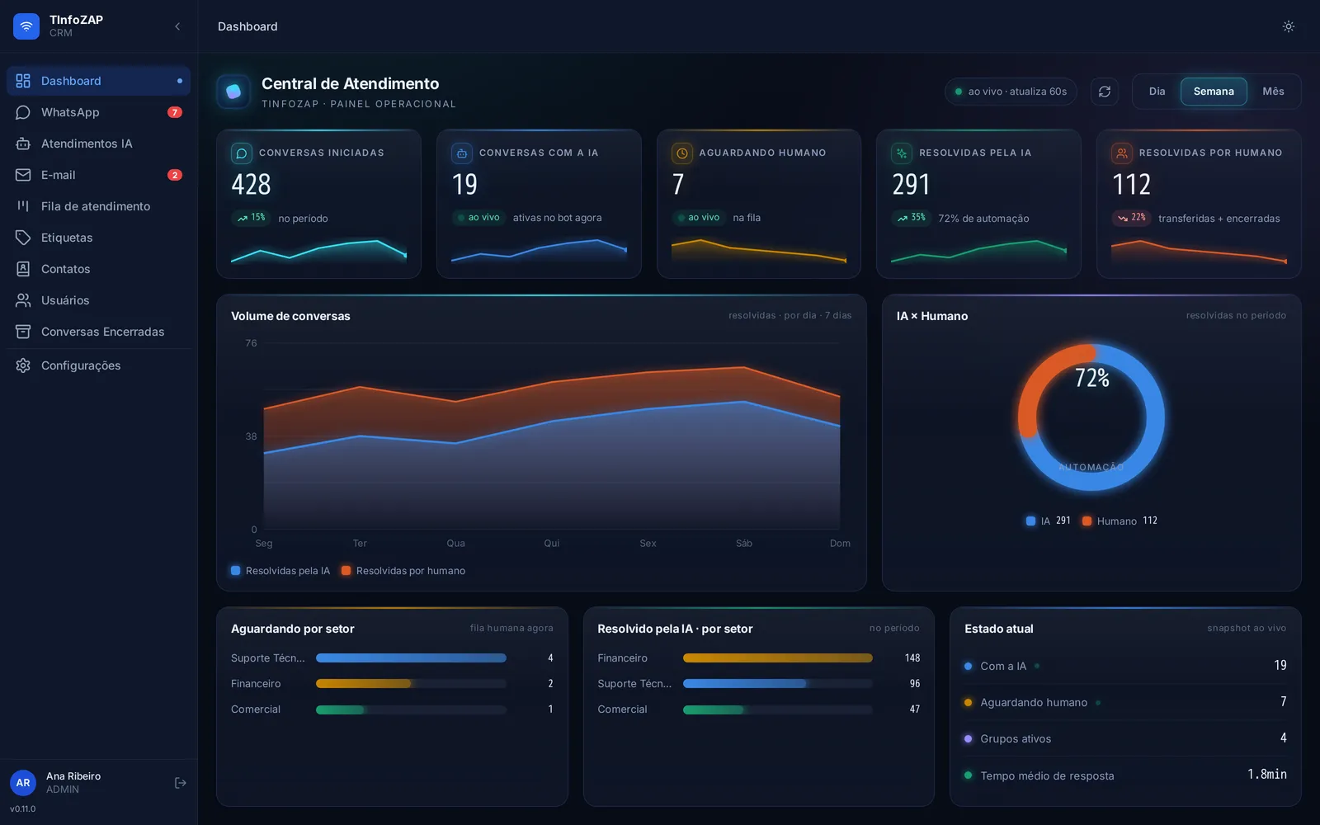The height and width of the screenshot is (825, 1320).
Task: Open the WhatsApp section
Action: [x=98, y=112]
